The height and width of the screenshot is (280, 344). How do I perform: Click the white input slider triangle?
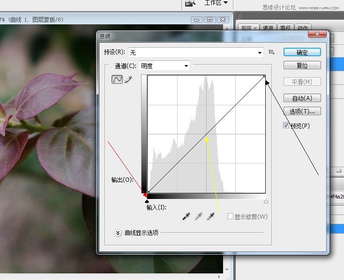266,201
